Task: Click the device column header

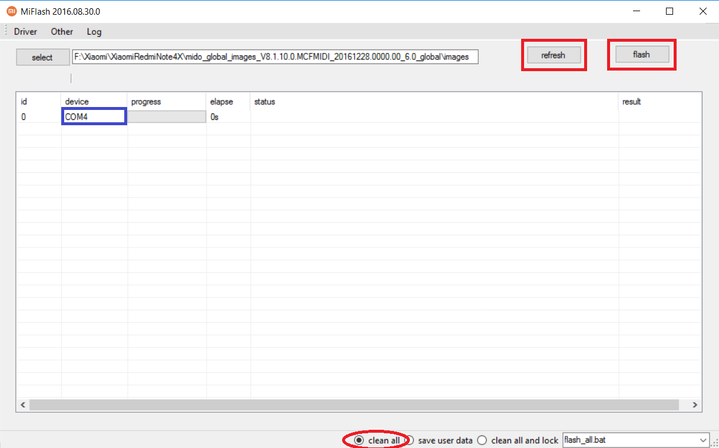Action: (94, 102)
